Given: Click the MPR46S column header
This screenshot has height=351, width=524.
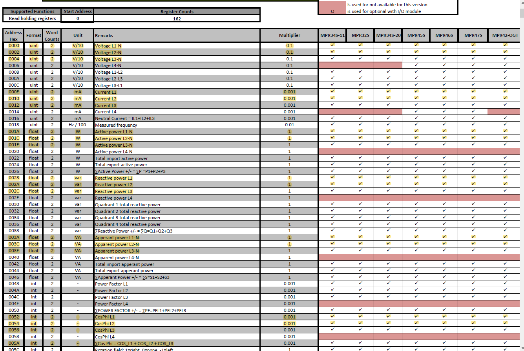Looking at the screenshot, I should (x=444, y=35).
